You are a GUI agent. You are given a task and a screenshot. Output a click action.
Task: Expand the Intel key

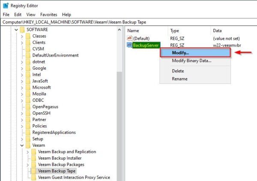coord(22,75)
